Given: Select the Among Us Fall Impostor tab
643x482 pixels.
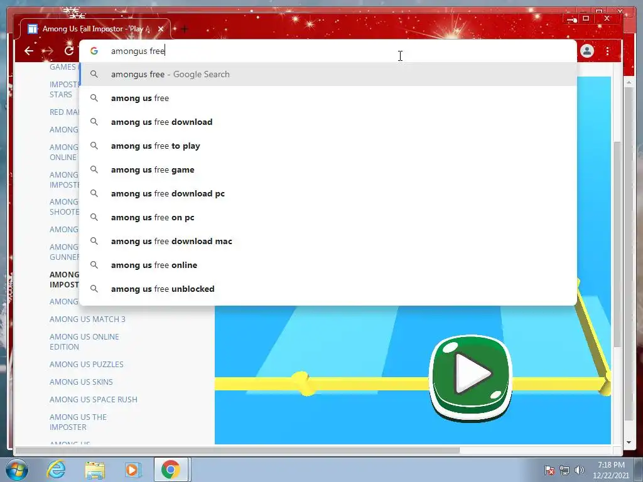Looking at the screenshot, I should click(94, 29).
